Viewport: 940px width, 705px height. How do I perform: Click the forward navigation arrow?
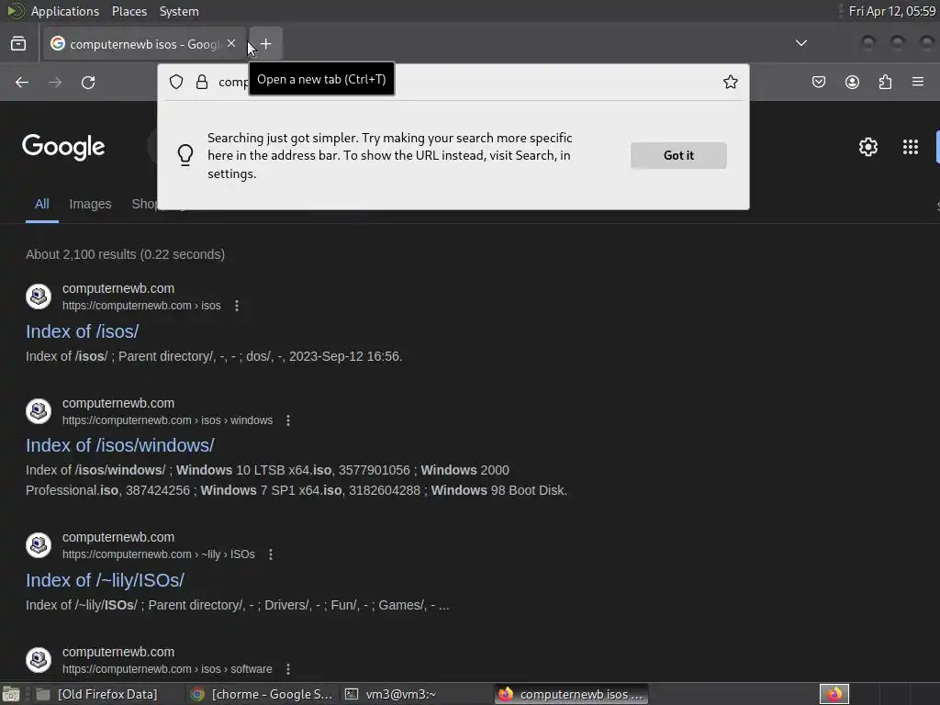point(55,82)
